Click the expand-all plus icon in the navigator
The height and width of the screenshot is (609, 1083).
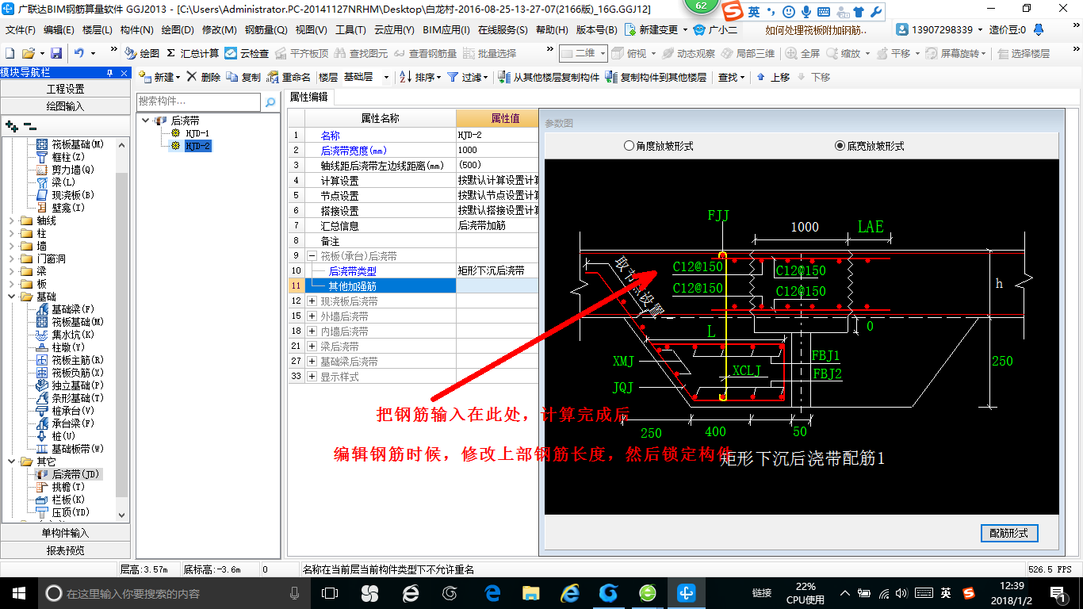click(x=11, y=125)
